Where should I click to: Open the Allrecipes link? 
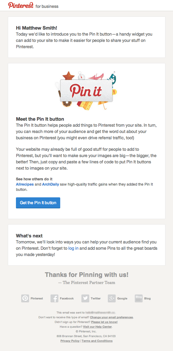[25, 184]
